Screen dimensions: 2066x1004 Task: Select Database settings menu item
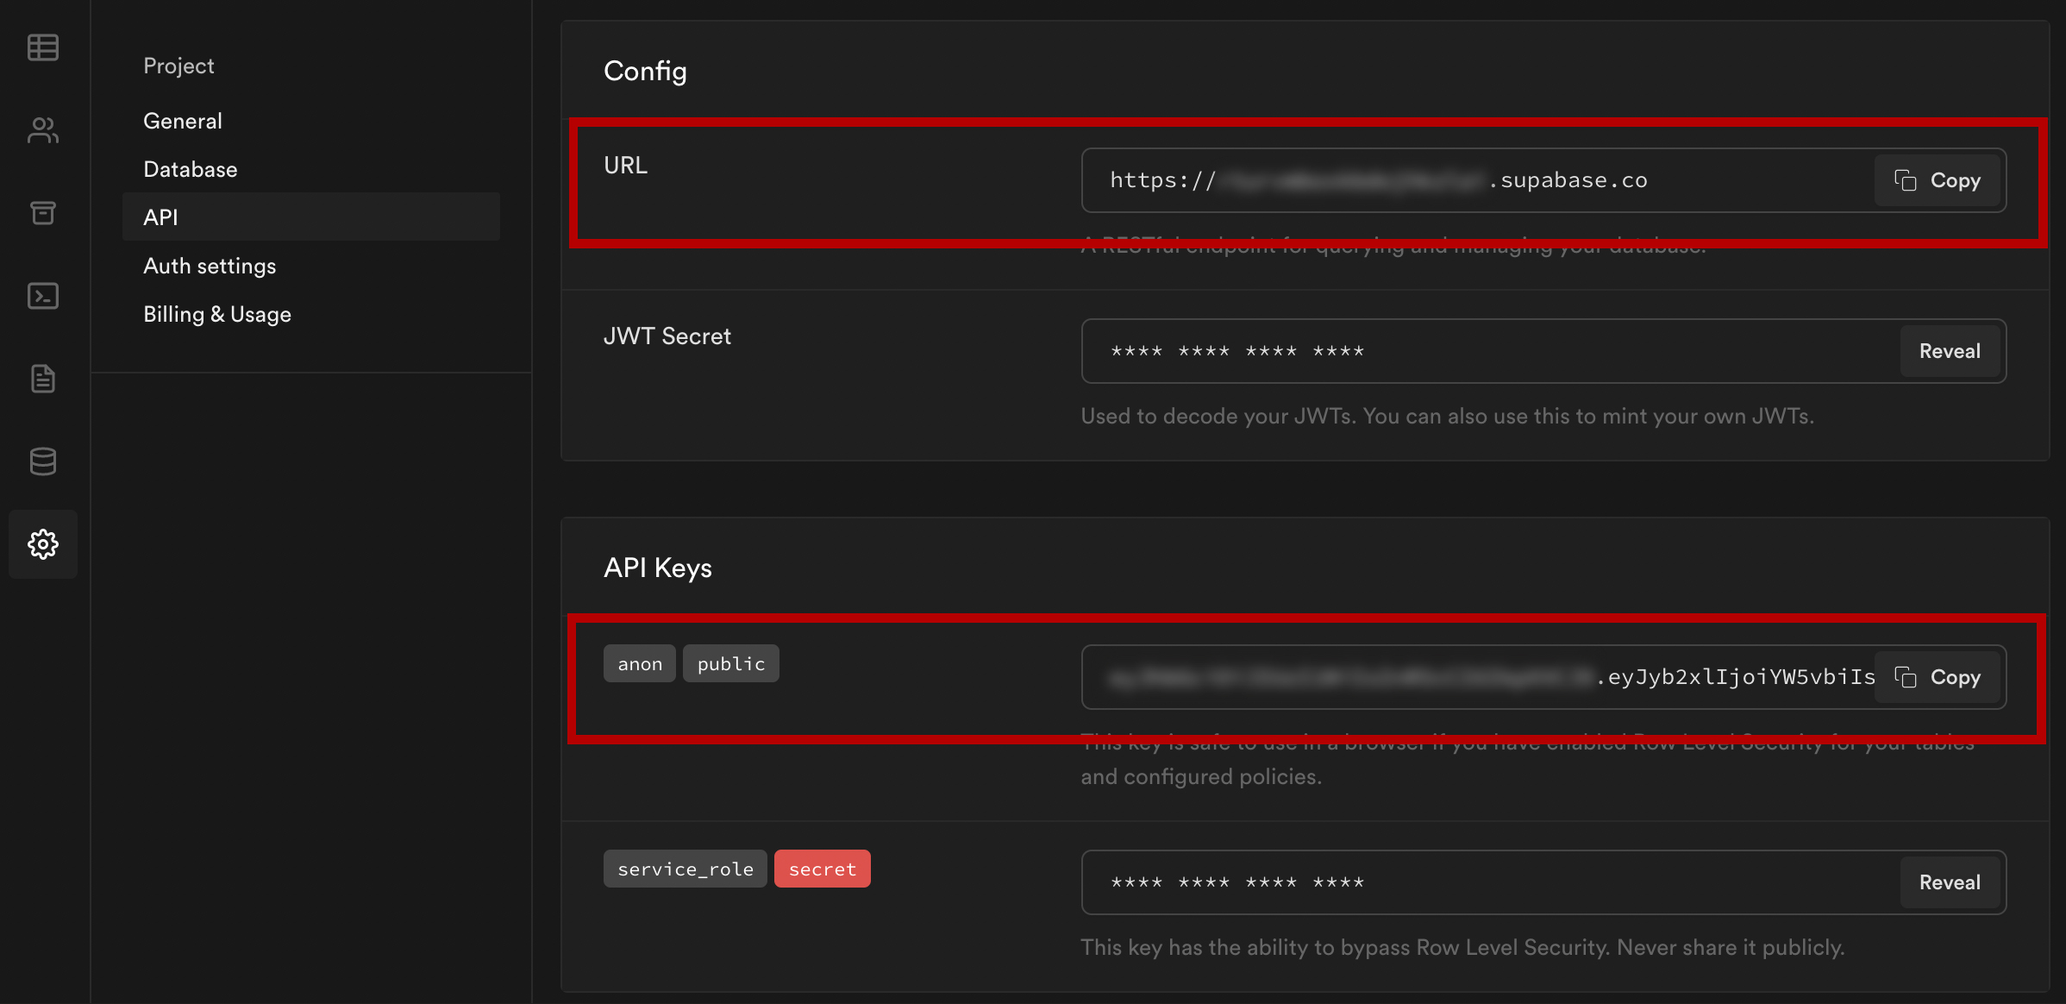click(x=190, y=167)
